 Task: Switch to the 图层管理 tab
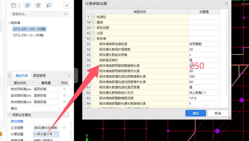point(39,76)
